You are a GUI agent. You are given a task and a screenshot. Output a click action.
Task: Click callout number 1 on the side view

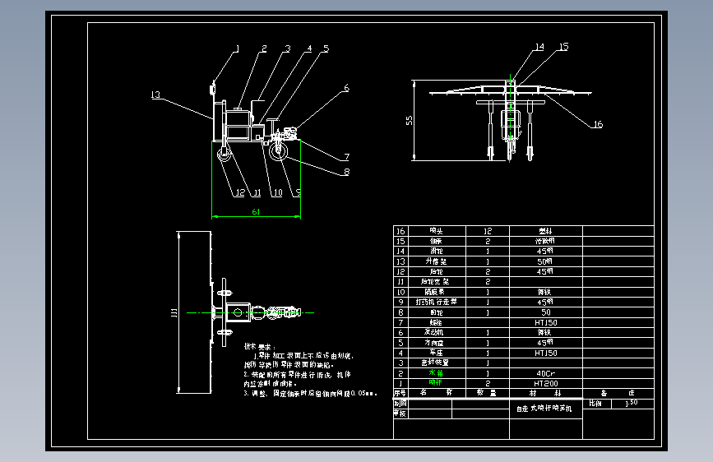(x=237, y=49)
